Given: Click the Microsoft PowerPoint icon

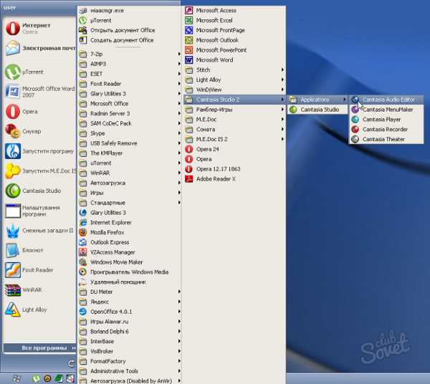Looking at the screenshot, I should [x=189, y=50].
